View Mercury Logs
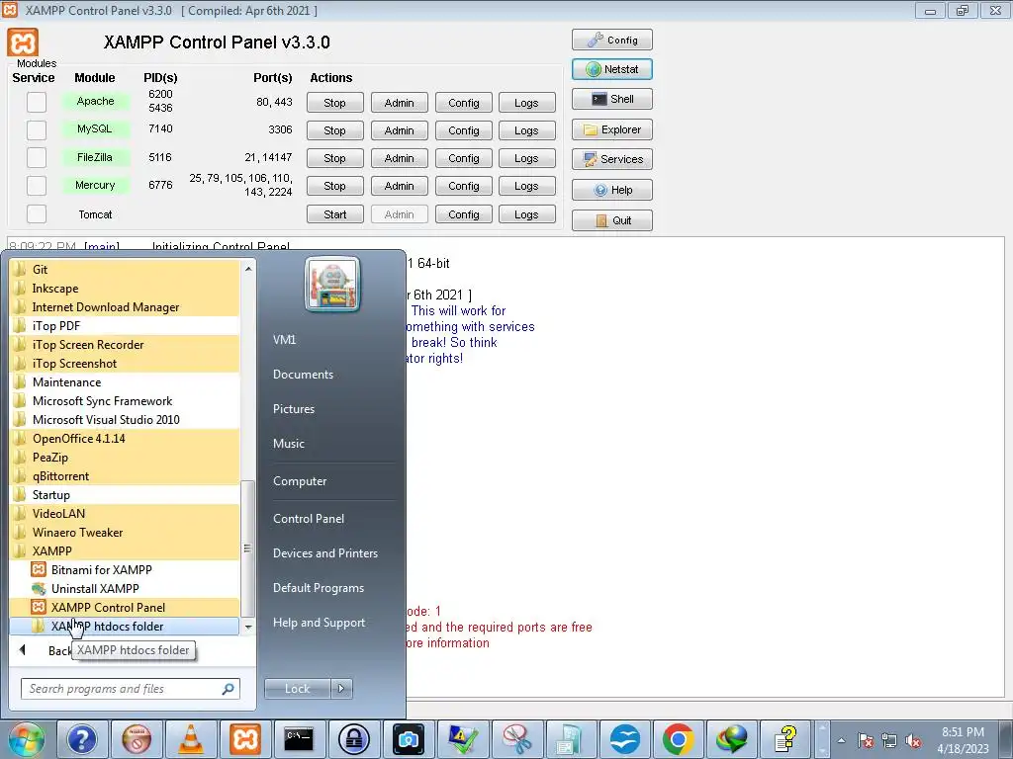Image resolution: width=1013 pixels, height=759 pixels. (x=526, y=186)
